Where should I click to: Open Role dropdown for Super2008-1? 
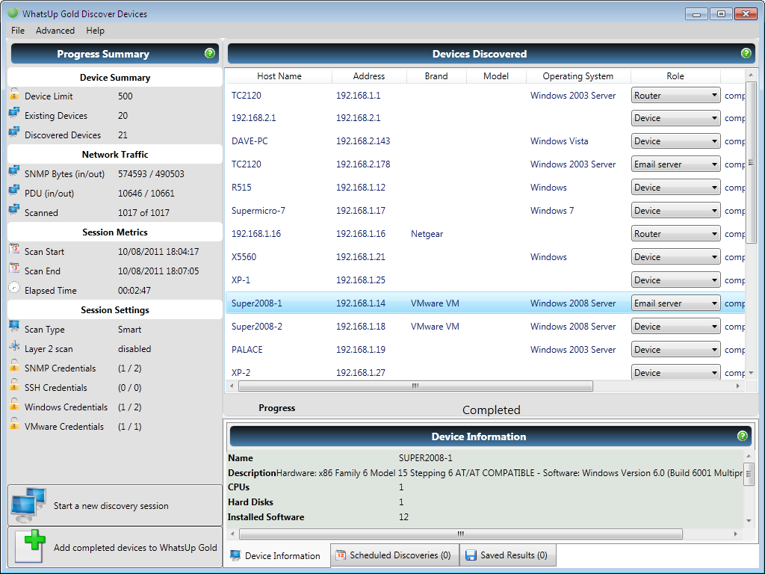click(675, 303)
